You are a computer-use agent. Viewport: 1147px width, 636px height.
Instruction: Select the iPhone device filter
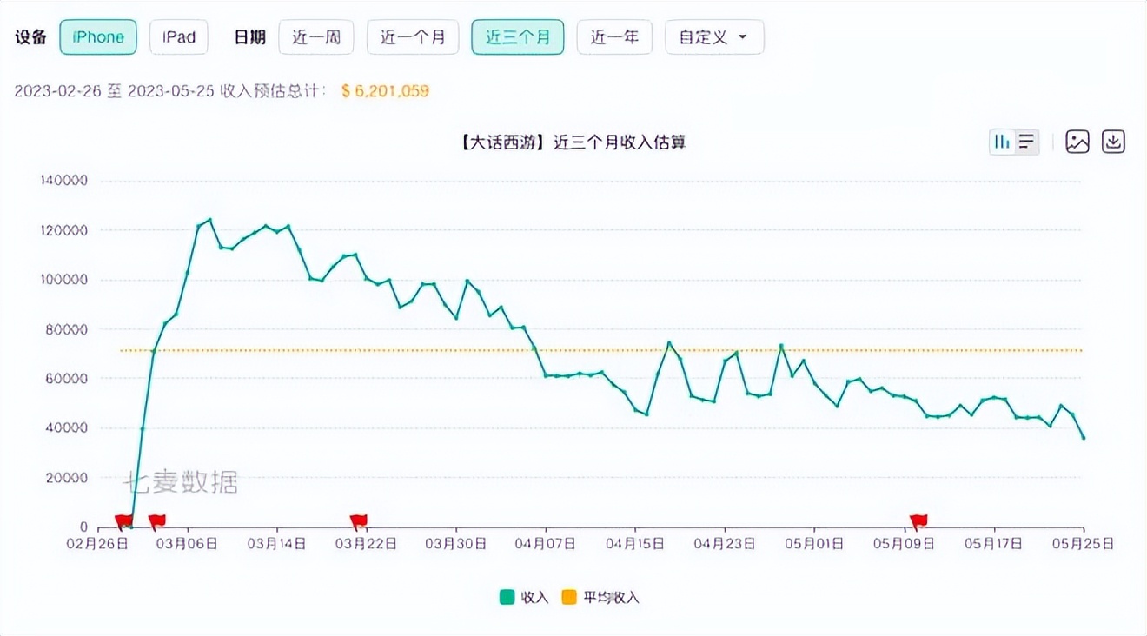click(97, 36)
